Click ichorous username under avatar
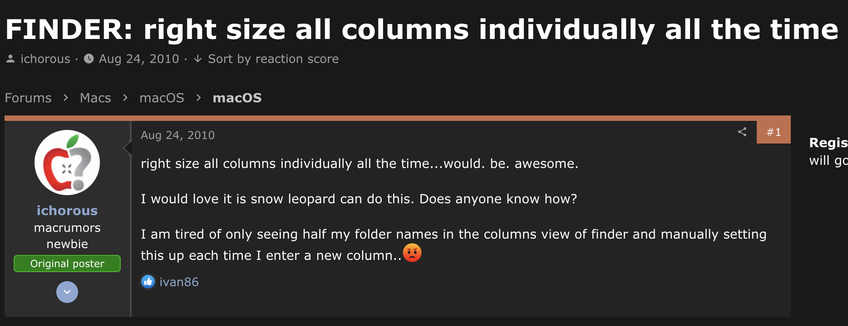 point(67,211)
